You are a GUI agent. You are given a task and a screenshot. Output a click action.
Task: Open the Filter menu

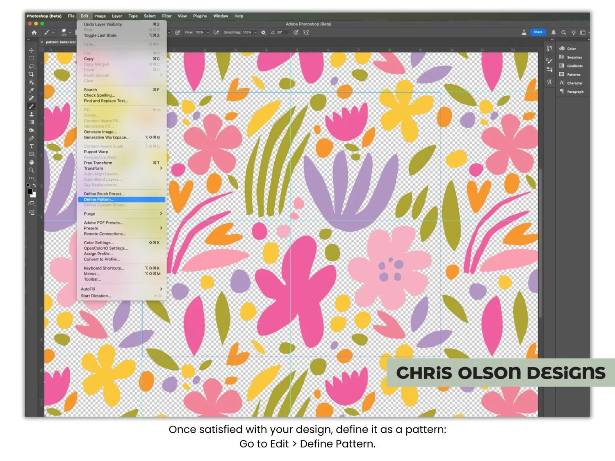[166, 16]
